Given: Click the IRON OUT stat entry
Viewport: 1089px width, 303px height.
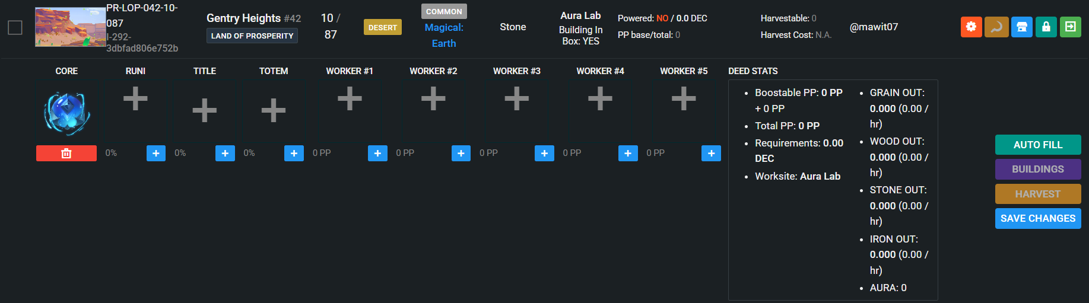Looking at the screenshot, I should 898,254.
